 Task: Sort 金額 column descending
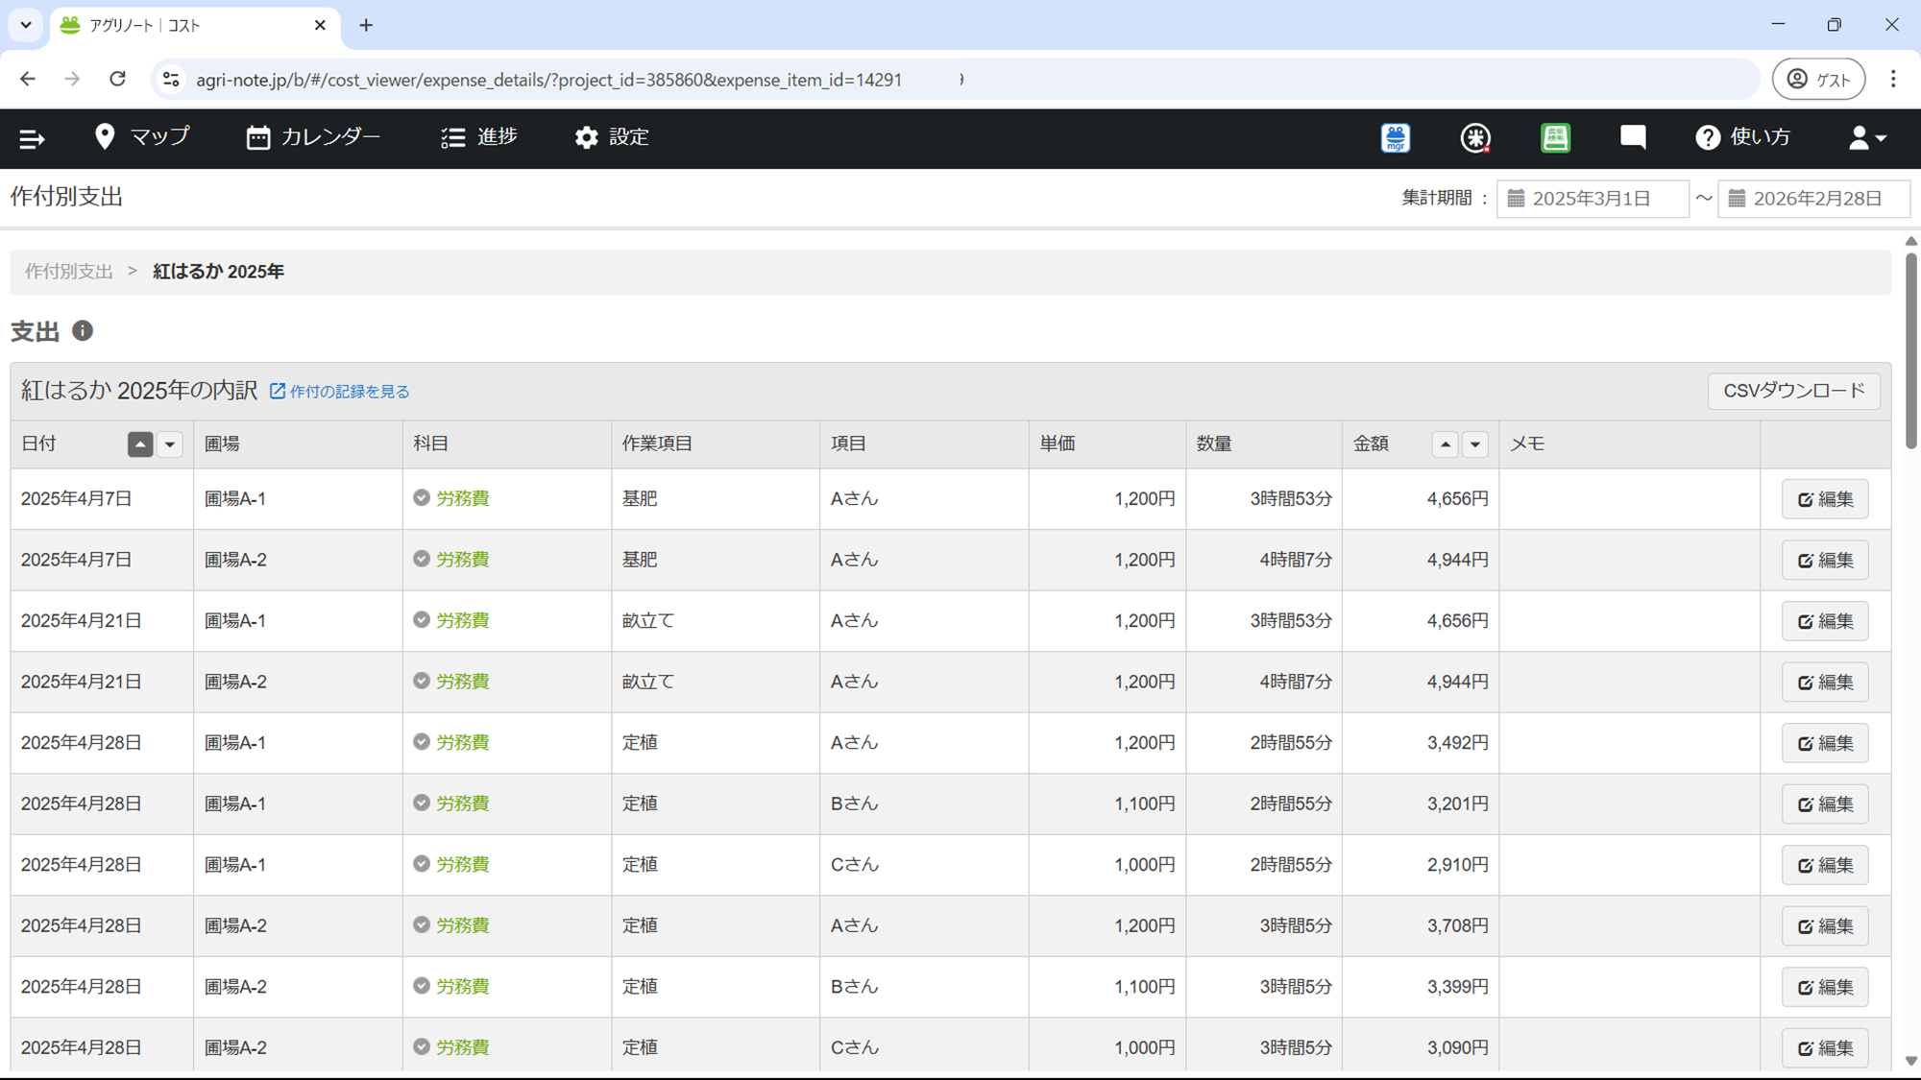pyautogui.click(x=1475, y=444)
